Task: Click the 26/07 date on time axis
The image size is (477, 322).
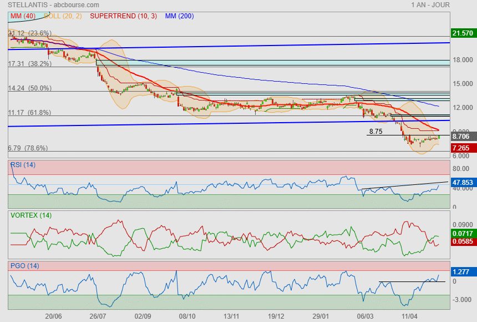Action: 98,316
